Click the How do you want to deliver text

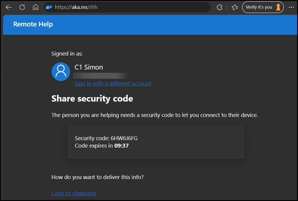tap(98, 177)
